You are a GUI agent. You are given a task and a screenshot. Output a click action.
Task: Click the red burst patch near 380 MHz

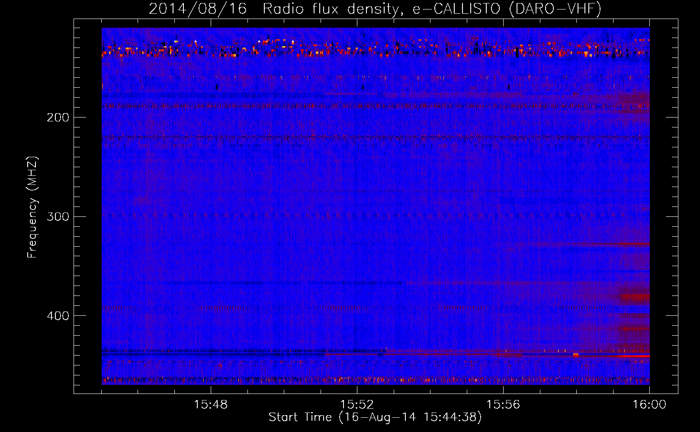(635, 297)
